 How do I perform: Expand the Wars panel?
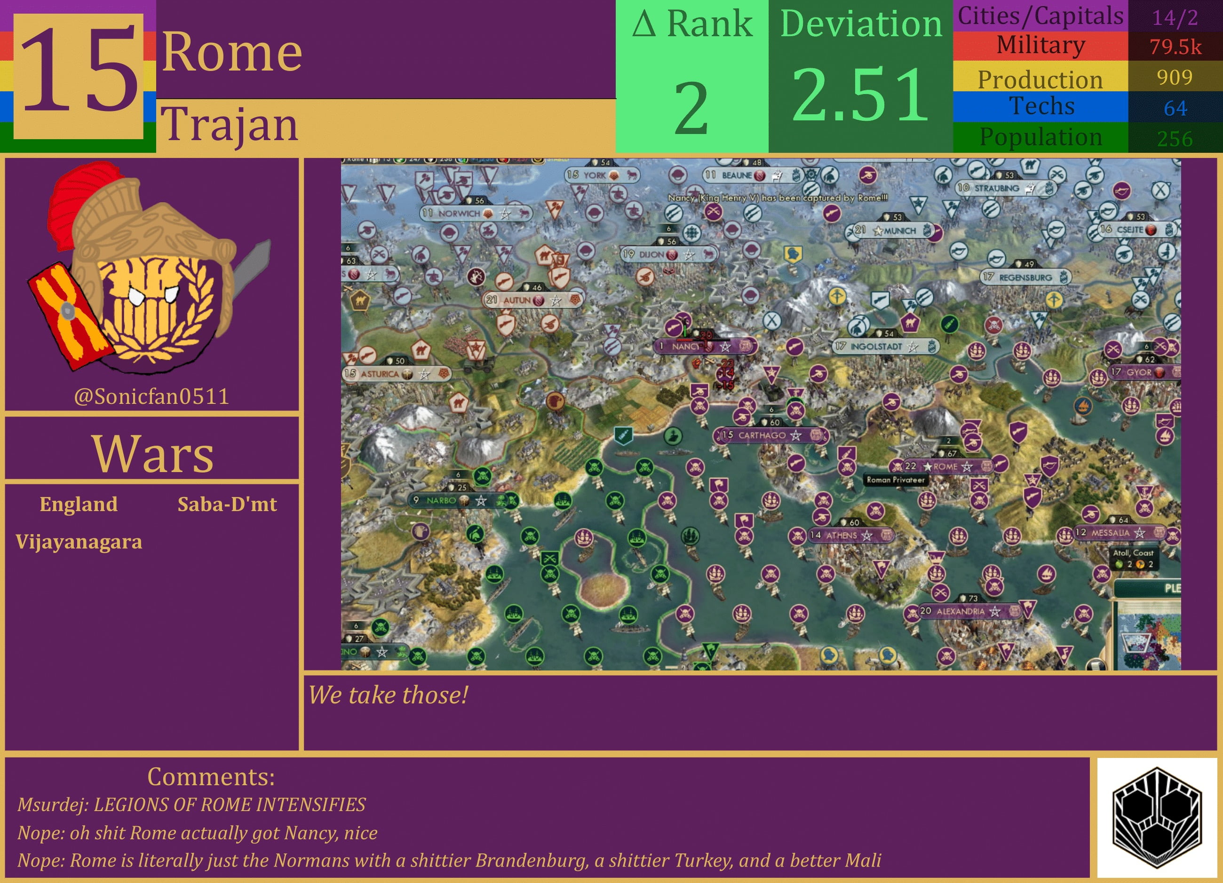152,453
